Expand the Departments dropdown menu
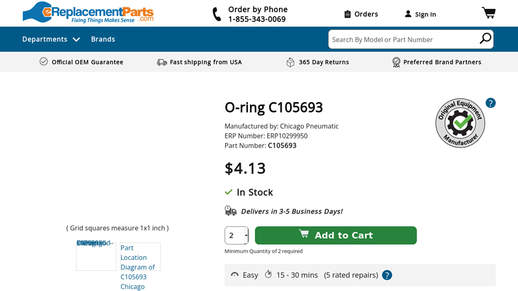518x291 pixels. [x=51, y=39]
